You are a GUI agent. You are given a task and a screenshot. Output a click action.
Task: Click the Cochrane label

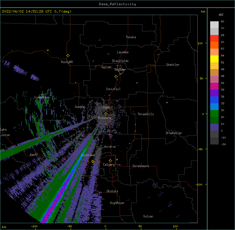(x=88, y=155)
